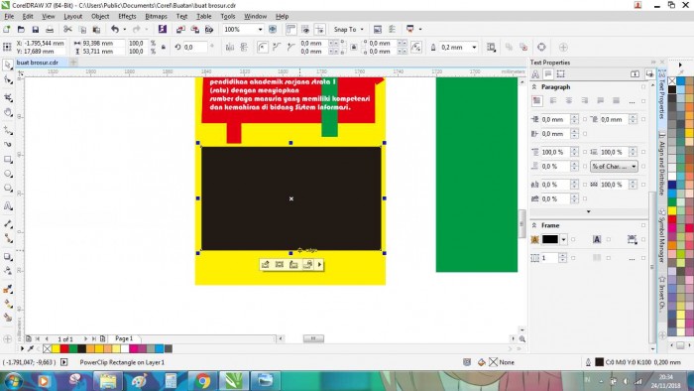Click the Import icon in standard toolbar
694x391 pixels.
[x=180, y=30]
